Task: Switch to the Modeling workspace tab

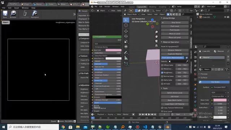Action: 152,7
